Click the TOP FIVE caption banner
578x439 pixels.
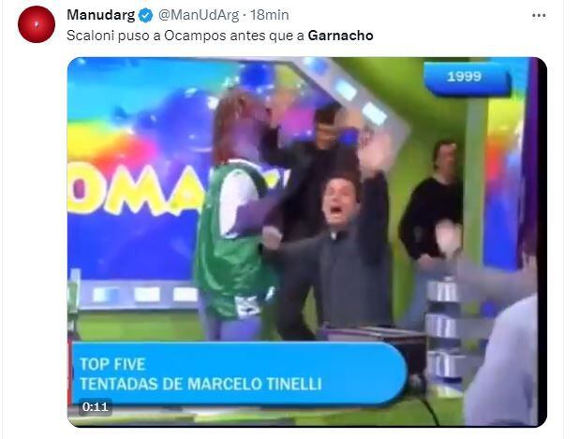coord(112,364)
